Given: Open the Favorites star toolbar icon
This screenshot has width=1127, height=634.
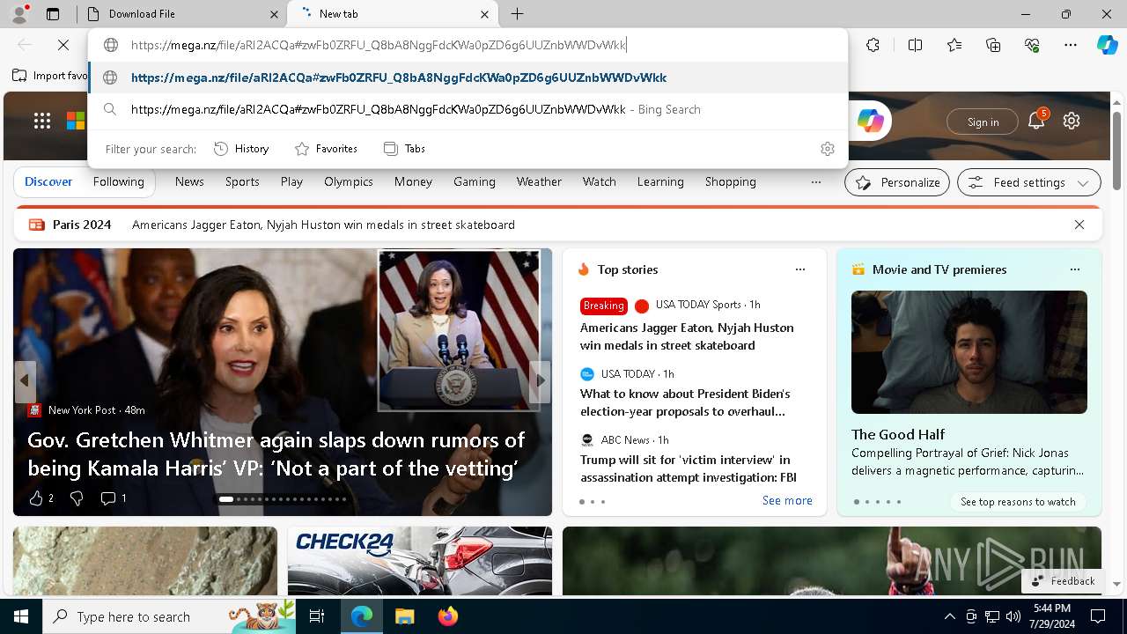Looking at the screenshot, I should coord(954,45).
